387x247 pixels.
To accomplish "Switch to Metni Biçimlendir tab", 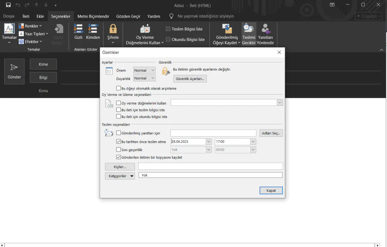I will [x=93, y=16].
